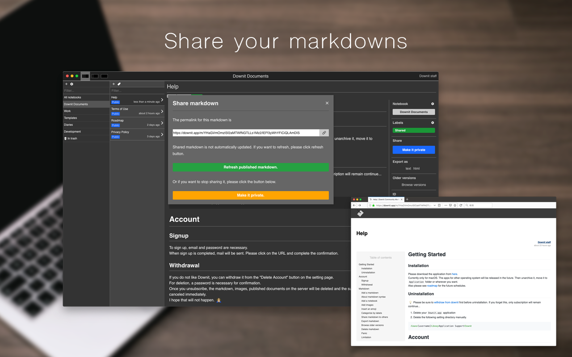Select the Downit Documents notebook
572x357 pixels.
click(x=86, y=104)
